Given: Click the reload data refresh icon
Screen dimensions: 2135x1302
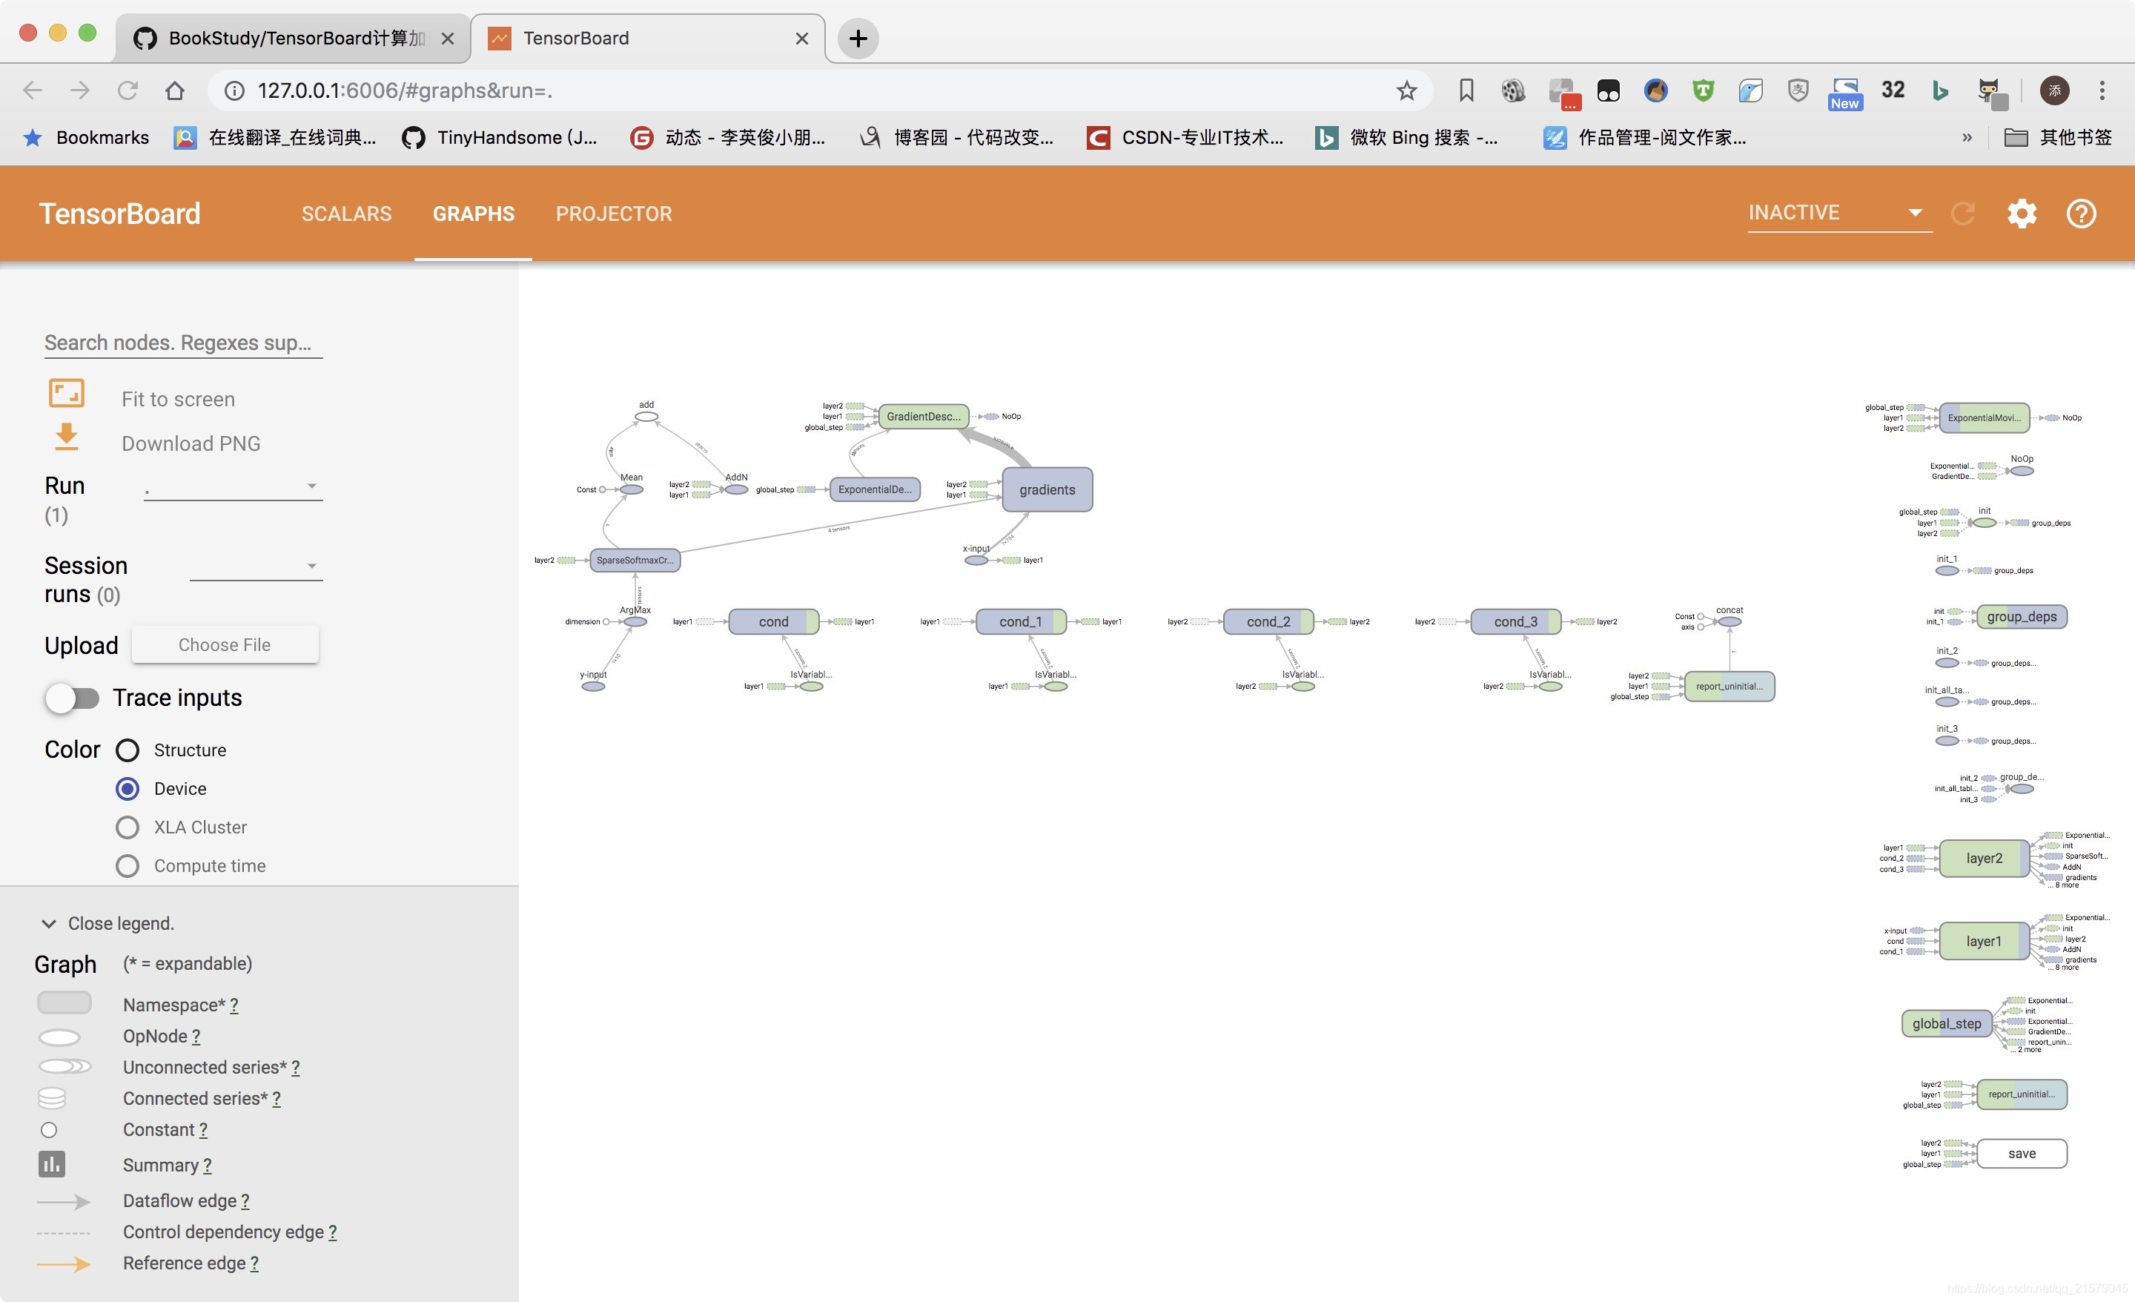Looking at the screenshot, I should pos(1962,214).
